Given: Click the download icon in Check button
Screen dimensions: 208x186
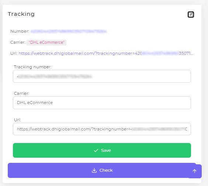Looking at the screenshot, I should (x=94, y=171).
